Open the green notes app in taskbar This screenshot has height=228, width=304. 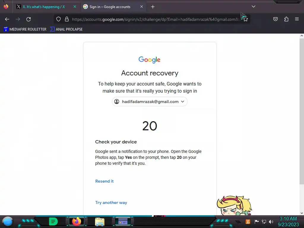click(x=53, y=221)
